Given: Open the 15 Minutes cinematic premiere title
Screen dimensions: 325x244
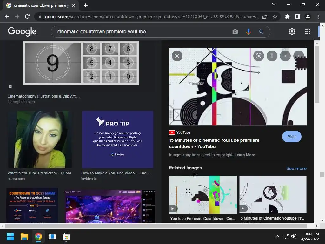Looking at the screenshot, I should (x=214, y=143).
